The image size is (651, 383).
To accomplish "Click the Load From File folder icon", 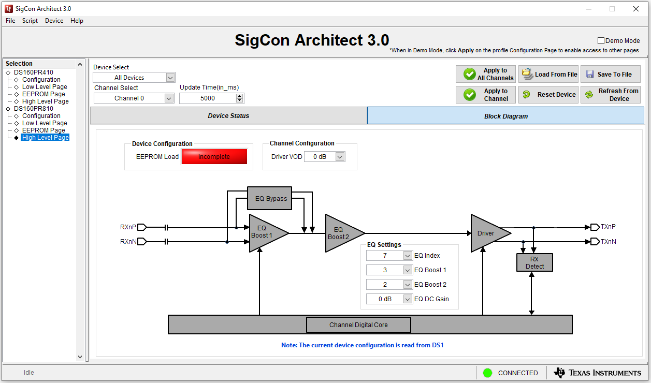I will [527, 74].
